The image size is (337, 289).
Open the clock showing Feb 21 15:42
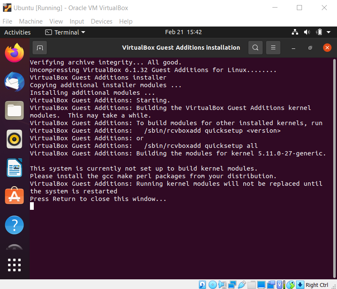click(183, 32)
